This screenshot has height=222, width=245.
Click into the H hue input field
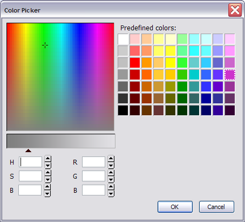tap(30, 162)
